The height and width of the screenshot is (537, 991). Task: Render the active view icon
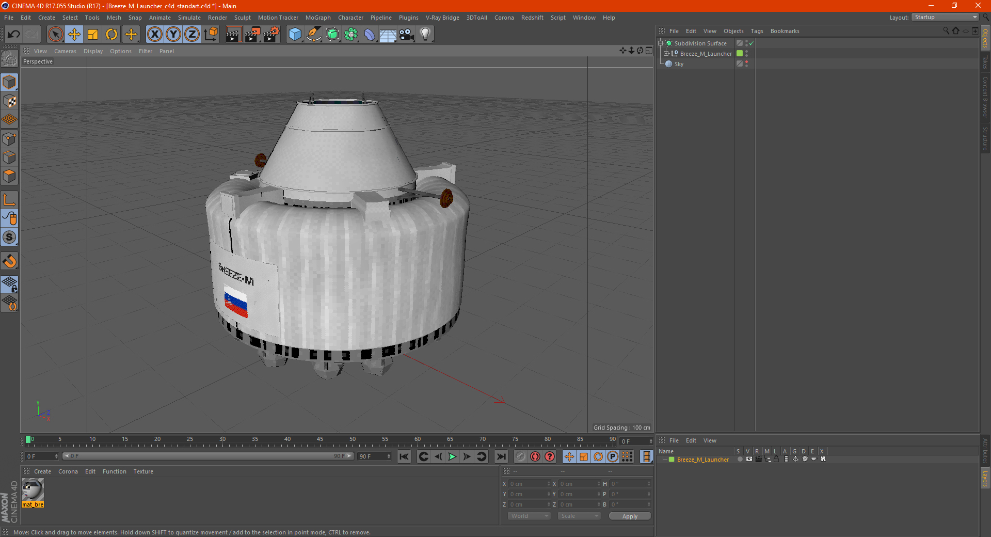point(233,35)
